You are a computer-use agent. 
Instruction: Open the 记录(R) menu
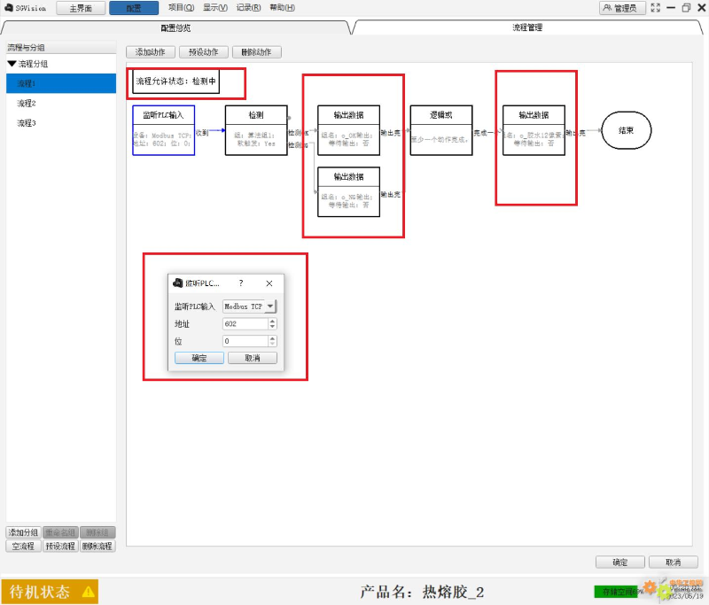click(248, 7)
